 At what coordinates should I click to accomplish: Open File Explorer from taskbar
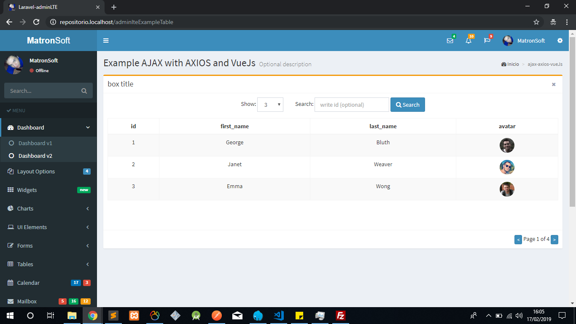click(72, 316)
